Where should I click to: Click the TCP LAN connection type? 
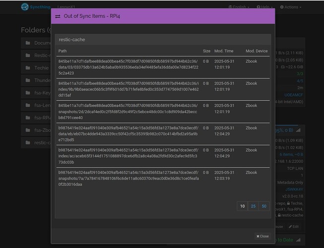[295, 169]
